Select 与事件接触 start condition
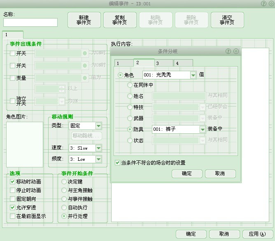Viewport: 275px width, 241px height. 64,199
